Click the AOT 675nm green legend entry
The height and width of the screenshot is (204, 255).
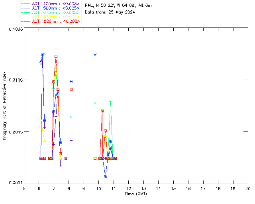[51, 12]
